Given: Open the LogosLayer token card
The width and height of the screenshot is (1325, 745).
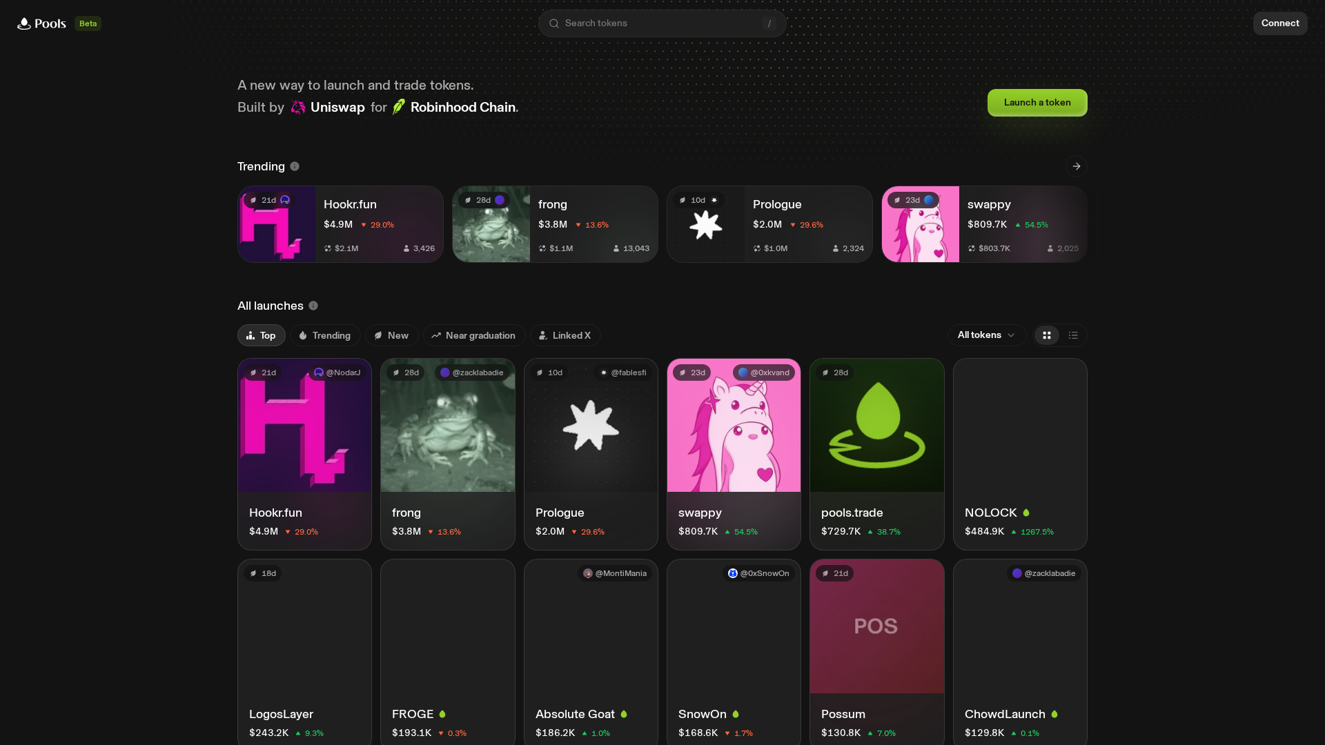Looking at the screenshot, I should [304, 652].
